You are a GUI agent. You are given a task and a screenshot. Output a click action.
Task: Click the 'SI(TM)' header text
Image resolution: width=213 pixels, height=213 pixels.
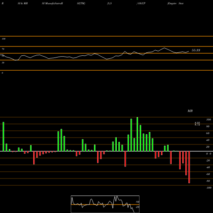81,3
